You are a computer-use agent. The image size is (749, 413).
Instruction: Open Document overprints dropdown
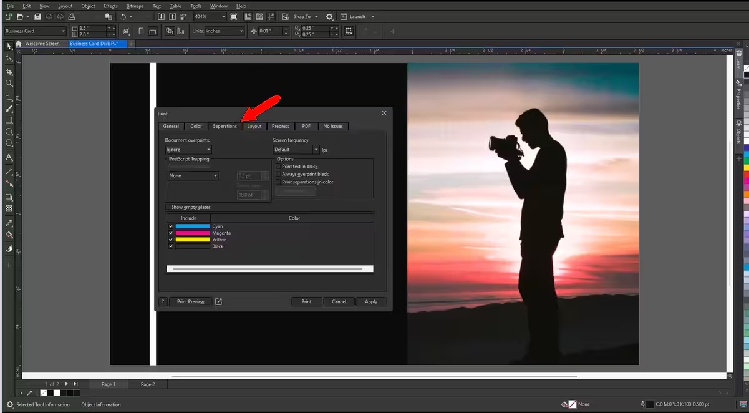point(188,150)
